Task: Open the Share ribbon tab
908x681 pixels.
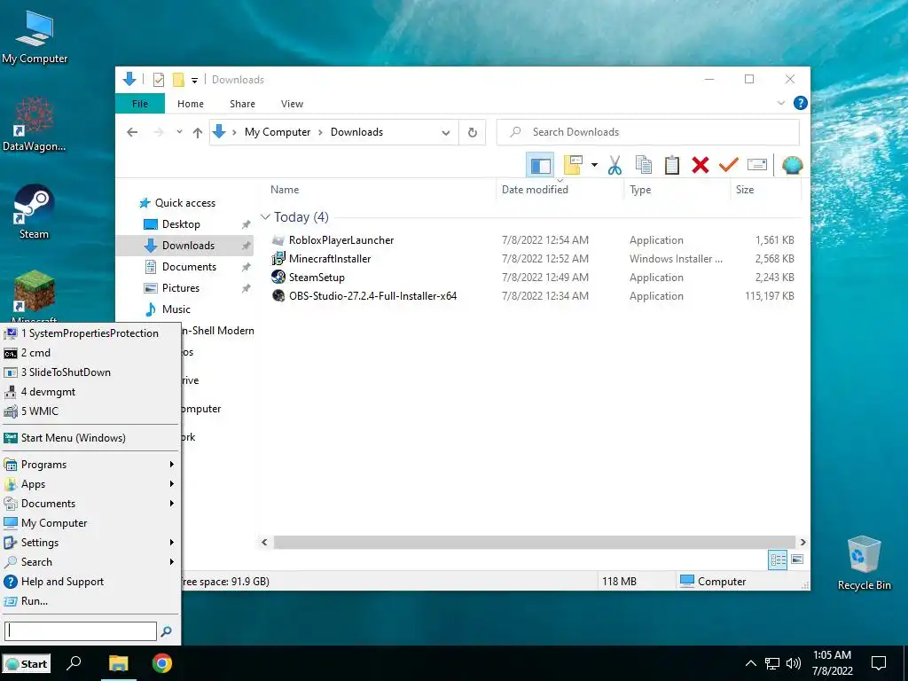Action: coord(242,104)
